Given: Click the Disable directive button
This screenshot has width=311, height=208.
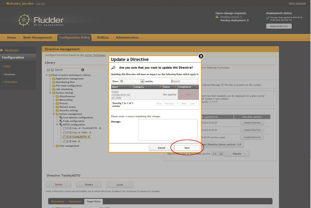Looking at the screenshot, I should (x=89, y=185).
